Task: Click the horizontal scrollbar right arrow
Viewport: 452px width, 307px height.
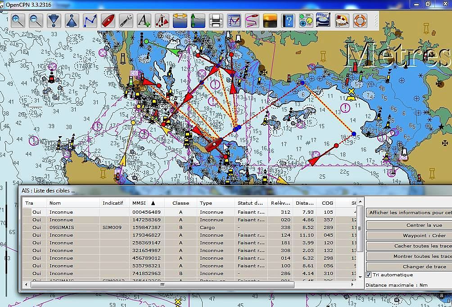Action: click(352, 284)
